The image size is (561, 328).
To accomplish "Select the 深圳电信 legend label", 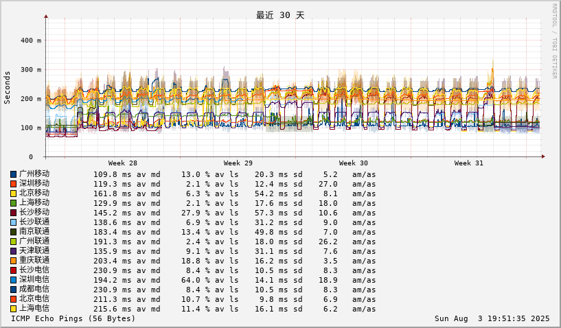I will pyautogui.click(x=34, y=280).
